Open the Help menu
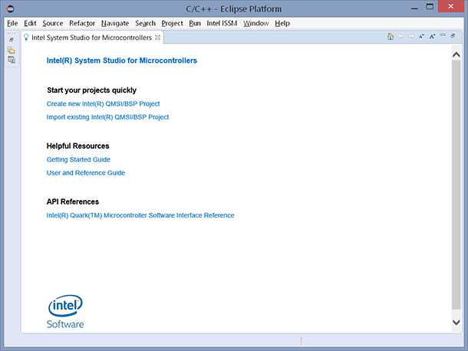Viewport: 468px width, 351px height. [x=282, y=23]
